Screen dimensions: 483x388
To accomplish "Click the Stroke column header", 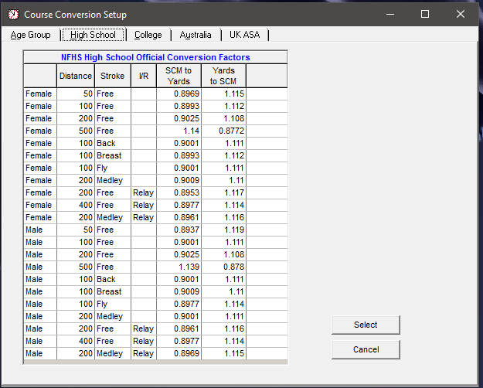I will click(113, 76).
